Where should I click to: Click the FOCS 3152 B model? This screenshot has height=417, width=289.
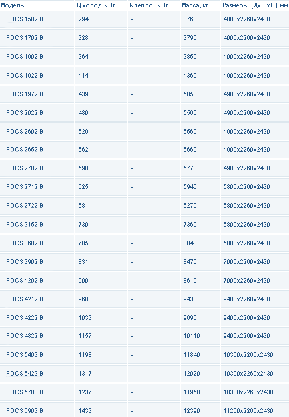(25, 224)
